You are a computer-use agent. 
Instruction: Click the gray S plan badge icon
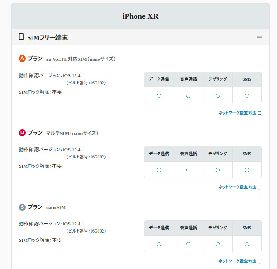pos(22,207)
